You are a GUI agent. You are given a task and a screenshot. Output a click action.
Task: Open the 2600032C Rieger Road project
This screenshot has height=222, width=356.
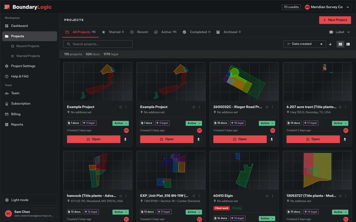240,139
